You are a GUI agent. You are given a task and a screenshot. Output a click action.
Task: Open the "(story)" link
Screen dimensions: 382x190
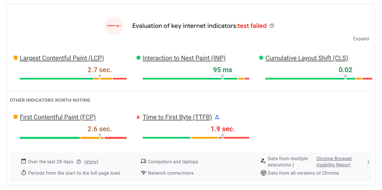(x=91, y=162)
